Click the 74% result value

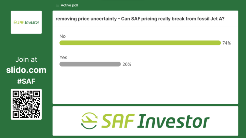coord(226,43)
